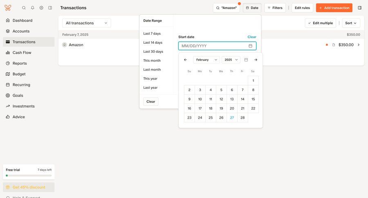
Task: Go to next month arrow
Action: click(256, 60)
